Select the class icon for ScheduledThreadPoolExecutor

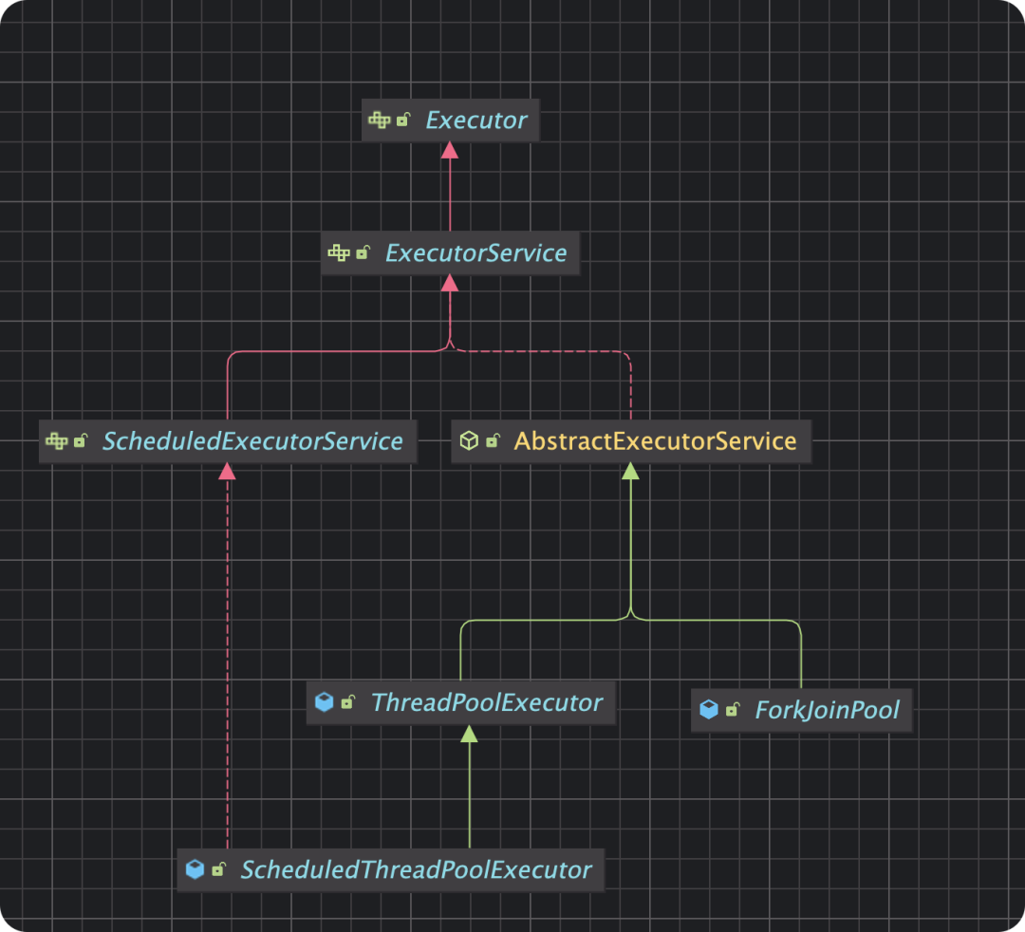196,868
